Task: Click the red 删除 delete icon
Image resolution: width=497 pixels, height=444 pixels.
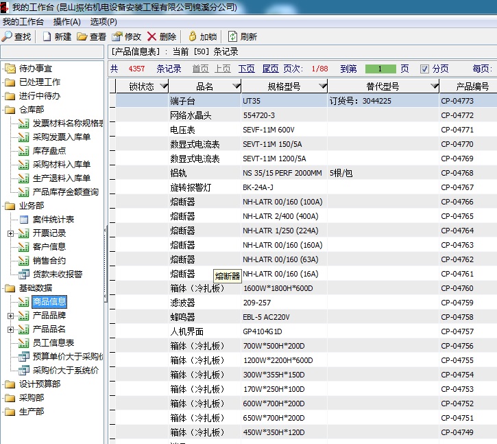Action: [151, 36]
